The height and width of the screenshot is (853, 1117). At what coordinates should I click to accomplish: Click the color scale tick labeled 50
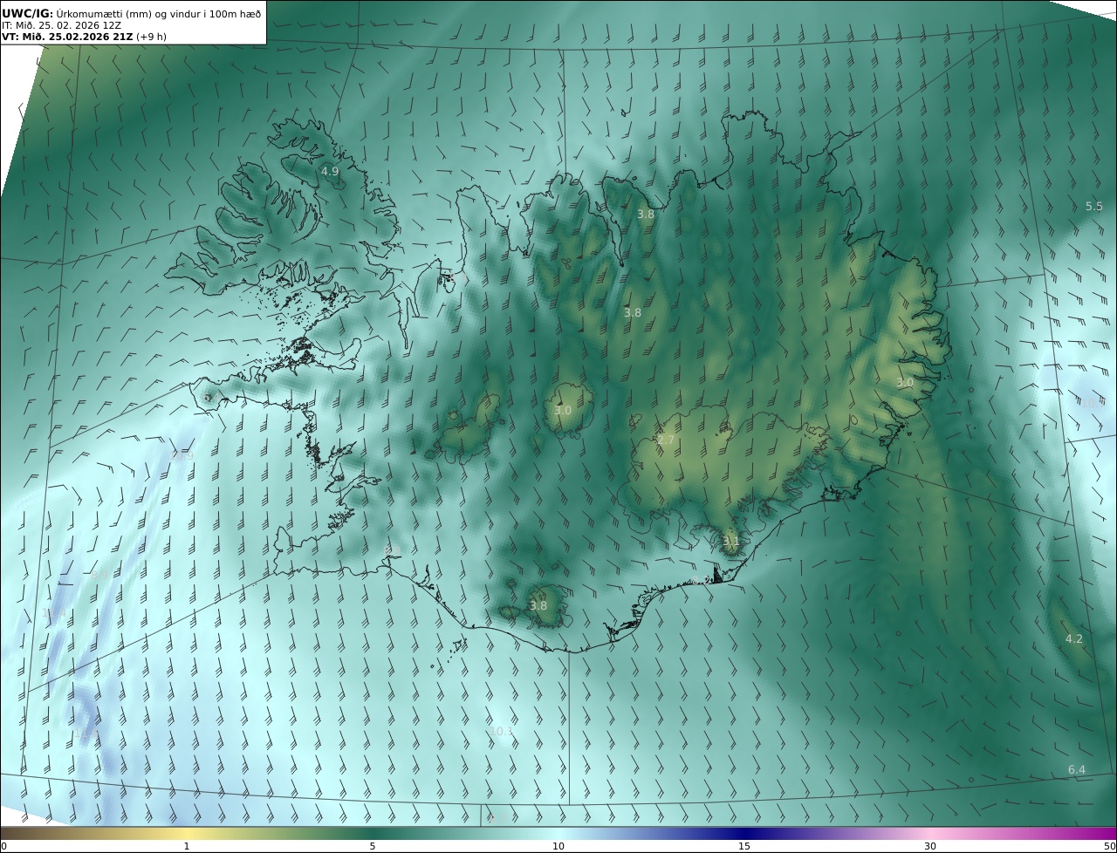click(x=1110, y=846)
